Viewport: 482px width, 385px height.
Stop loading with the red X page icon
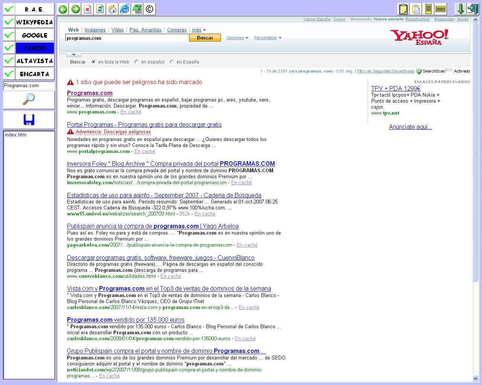88,9
